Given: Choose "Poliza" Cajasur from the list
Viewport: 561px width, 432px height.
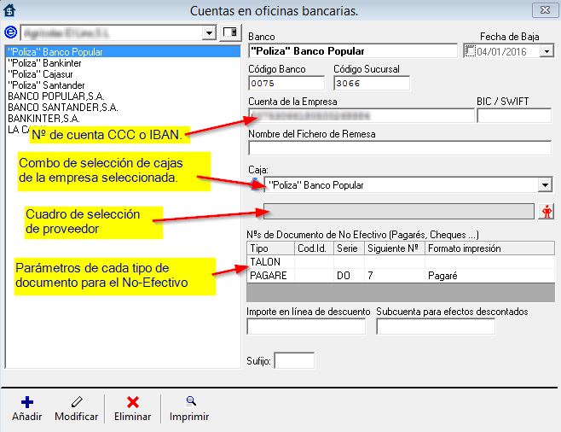Looking at the screenshot, I should click(42, 74).
